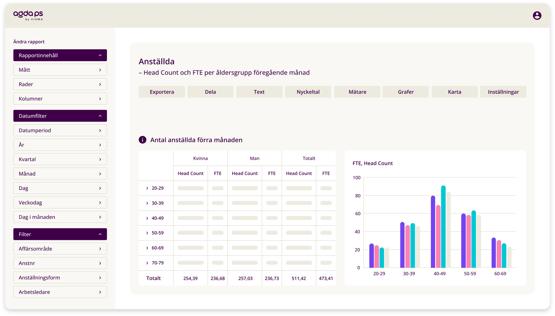Expand the Datumperiod filter
The image size is (555, 316).
60,130
